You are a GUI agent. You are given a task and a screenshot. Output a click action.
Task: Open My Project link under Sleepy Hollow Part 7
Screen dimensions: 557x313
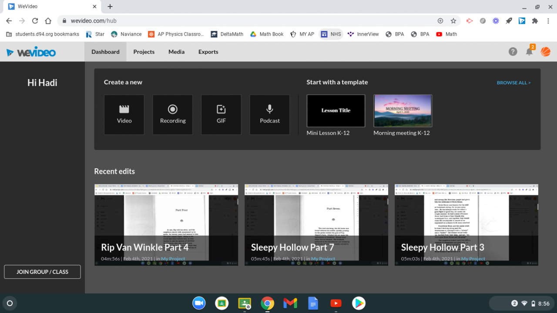tap(323, 259)
